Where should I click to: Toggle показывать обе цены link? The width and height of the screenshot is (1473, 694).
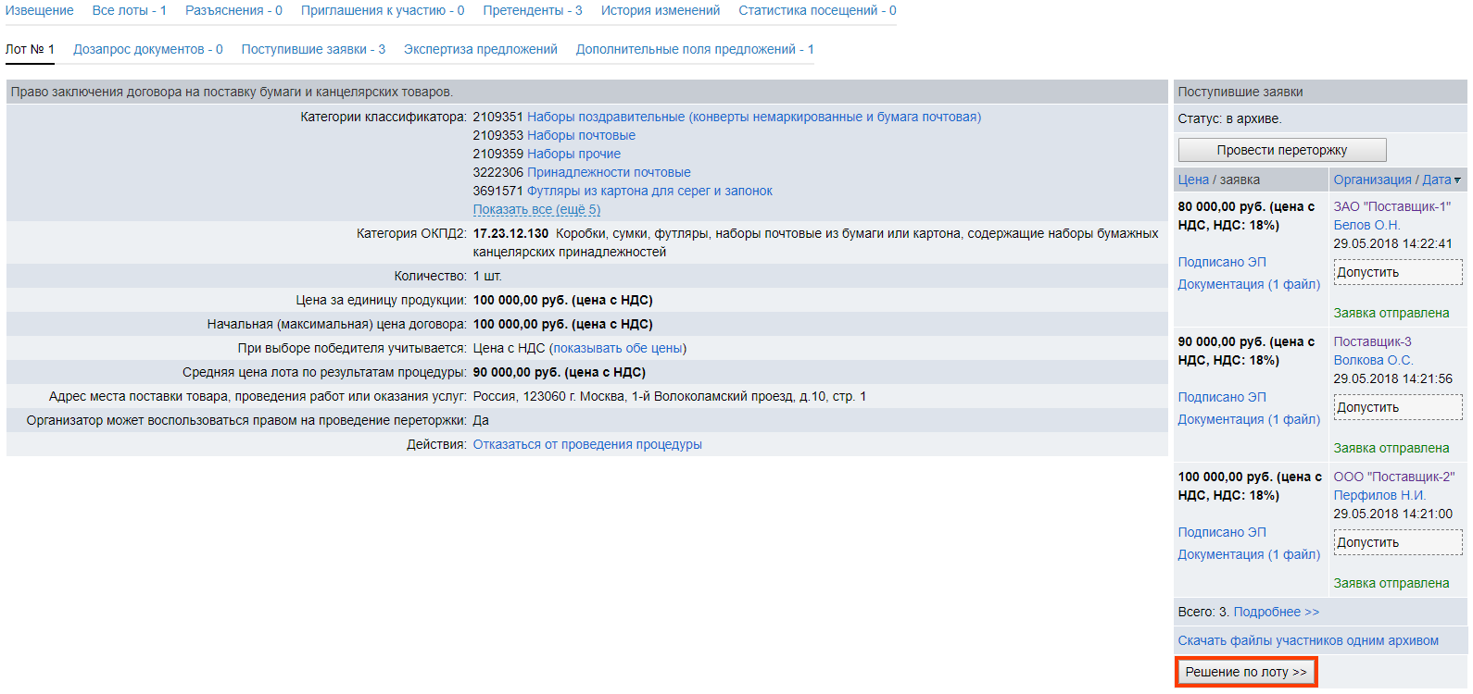click(x=617, y=348)
